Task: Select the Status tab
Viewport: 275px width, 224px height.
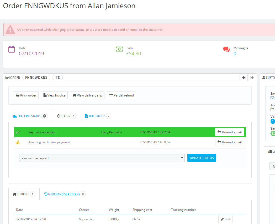Action: pyautogui.click(x=66, y=116)
